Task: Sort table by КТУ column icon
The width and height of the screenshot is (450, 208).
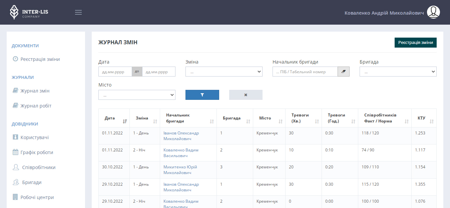Action: 432,121
